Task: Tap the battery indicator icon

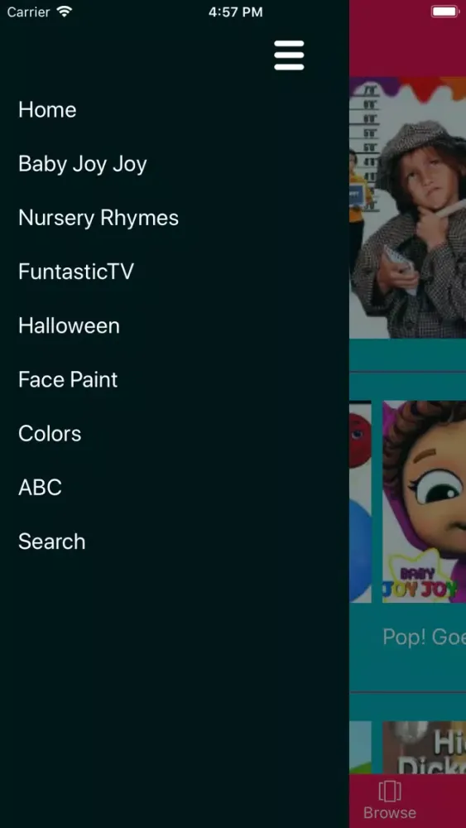Action: (446, 12)
